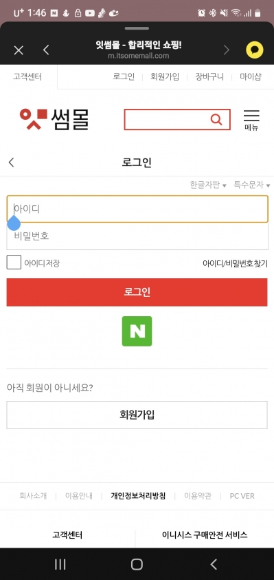274x580 pixels.
Task: Focus the 비밀번호 input field
Action: [x=137, y=236]
